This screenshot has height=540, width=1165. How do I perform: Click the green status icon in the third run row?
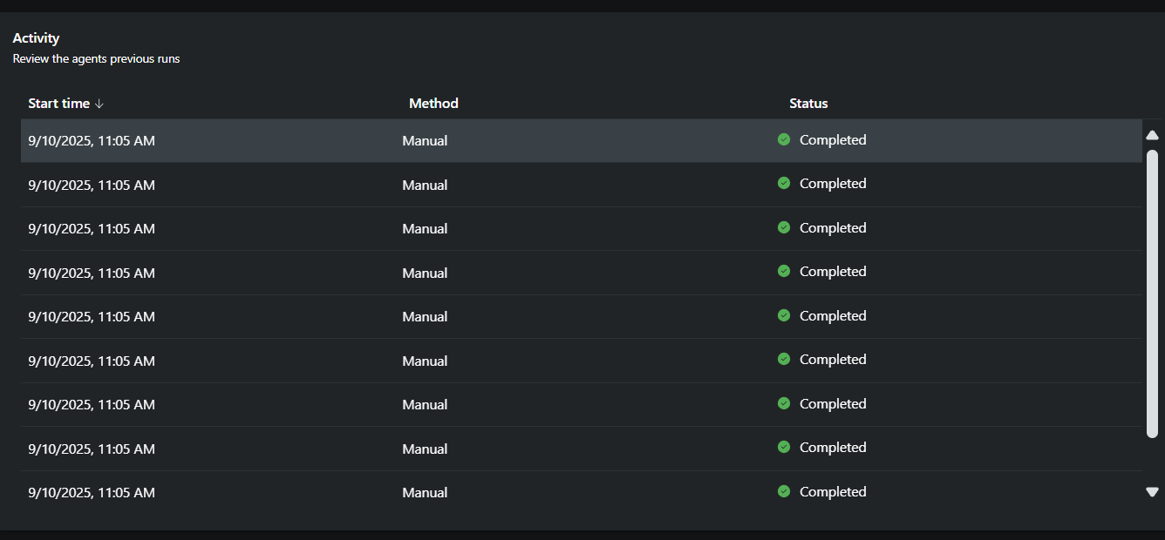click(784, 227)
